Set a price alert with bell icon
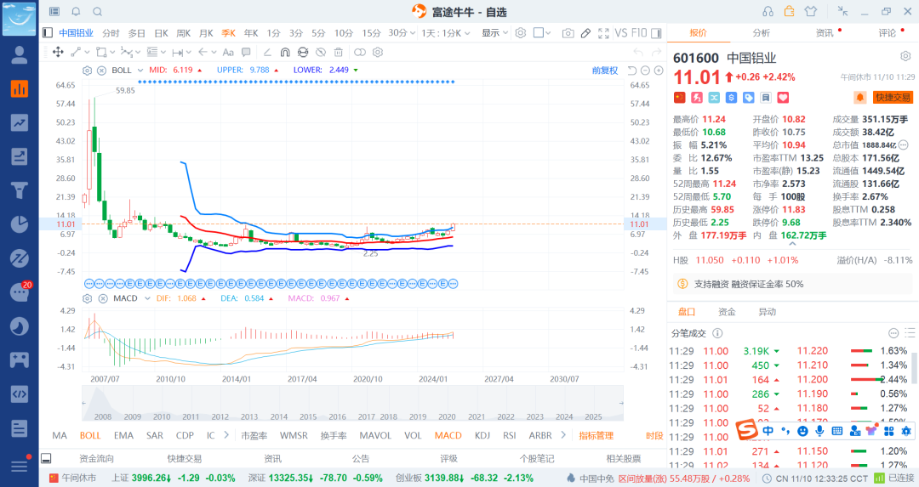 [x=859, y=98]
